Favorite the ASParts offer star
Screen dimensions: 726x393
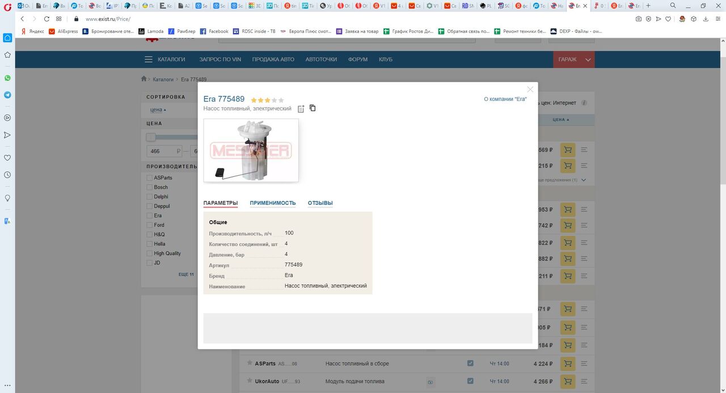pos(250,363)
